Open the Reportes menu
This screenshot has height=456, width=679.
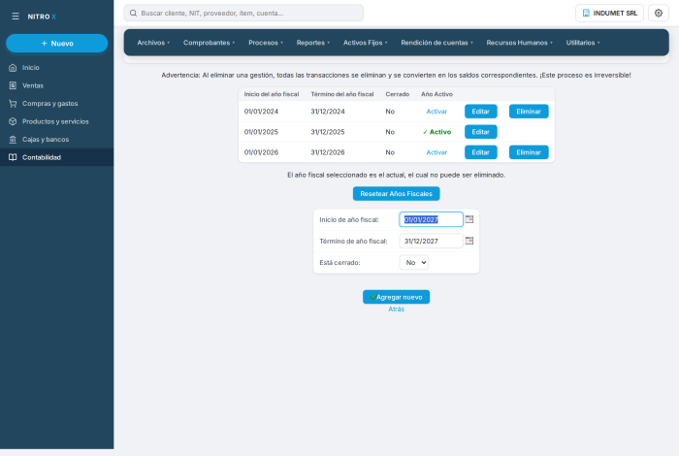(313, 43)
